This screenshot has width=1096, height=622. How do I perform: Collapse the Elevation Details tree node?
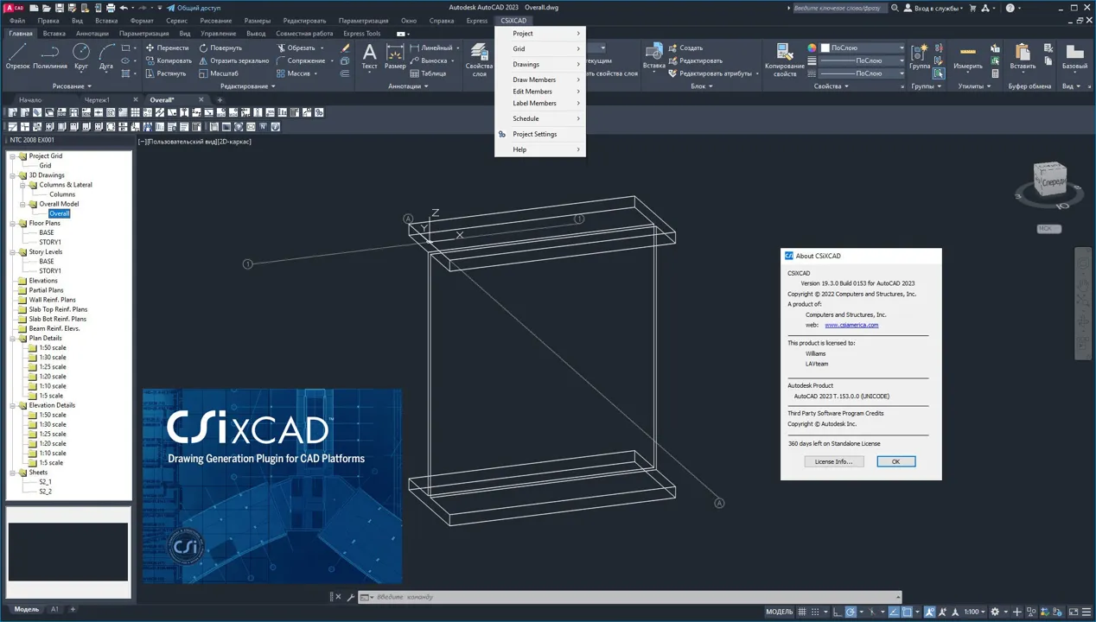coord(12,405)
